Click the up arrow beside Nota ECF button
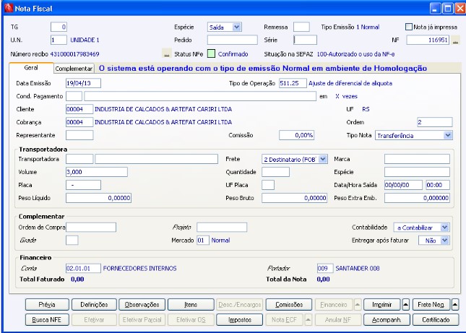This screenshot has width=466, height=333. coord(308,319)
